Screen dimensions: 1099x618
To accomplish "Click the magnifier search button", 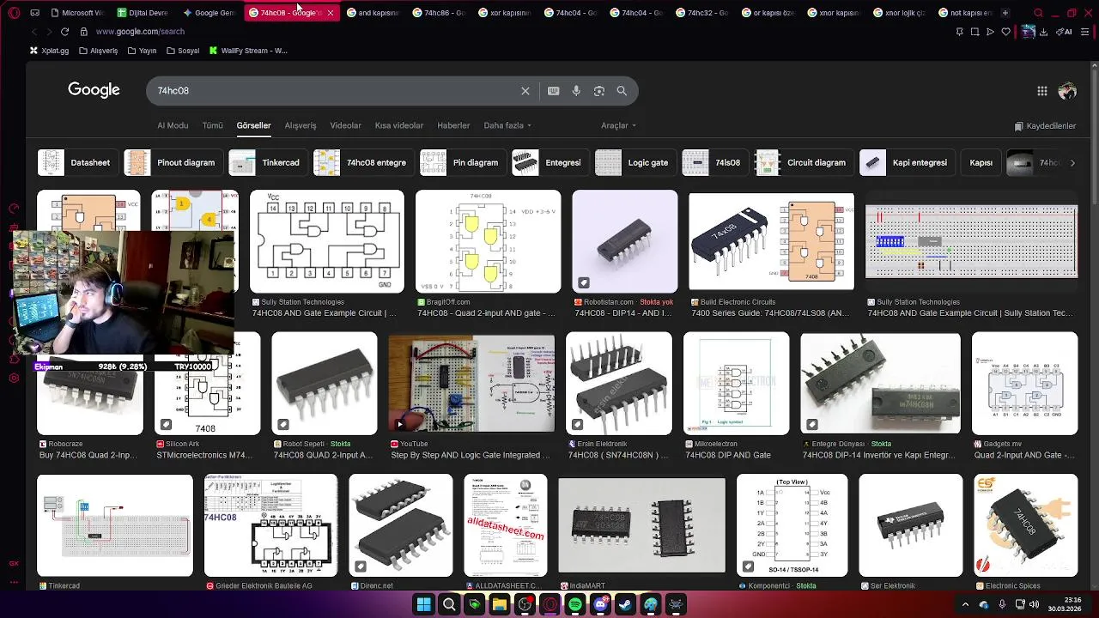I will (622, 91).
